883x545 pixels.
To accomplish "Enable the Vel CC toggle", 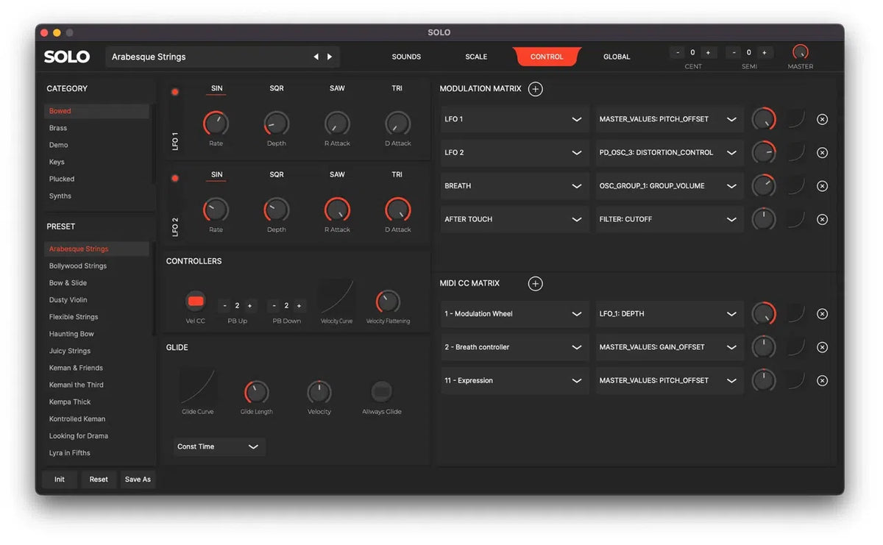I will pyautogui.click(x=195, y=300).
